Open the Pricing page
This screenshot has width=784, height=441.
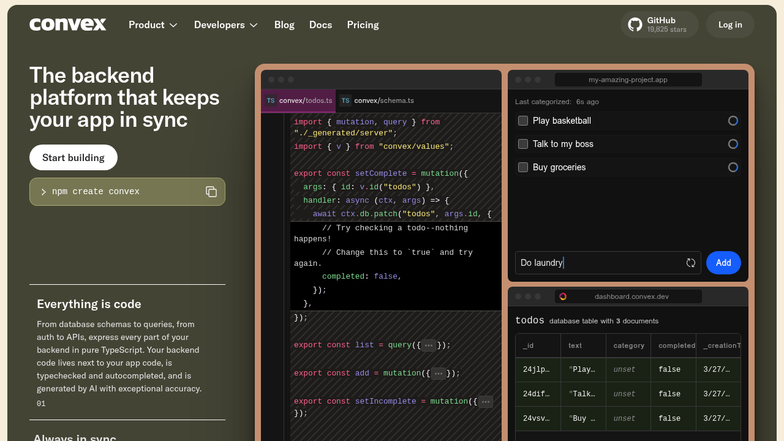(x=363, y=24)
